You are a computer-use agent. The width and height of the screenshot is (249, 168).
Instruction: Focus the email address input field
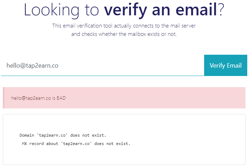[x=103, y=66]
